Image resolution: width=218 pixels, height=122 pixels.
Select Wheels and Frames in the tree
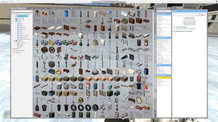[25, 39]
